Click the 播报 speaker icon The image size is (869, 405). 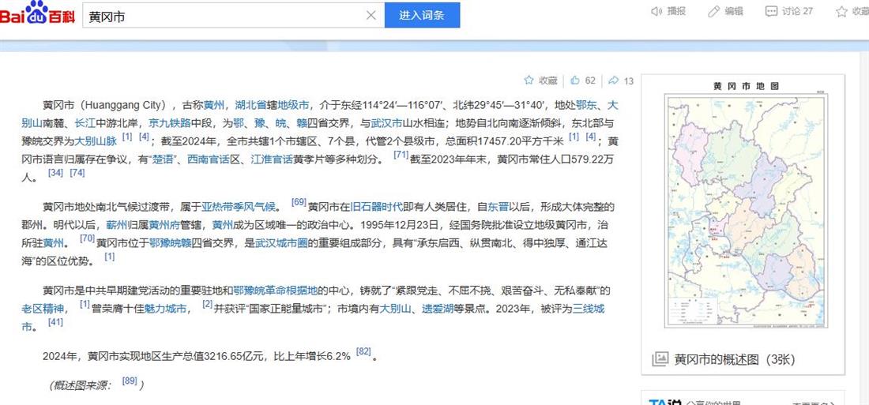(656, 11)
